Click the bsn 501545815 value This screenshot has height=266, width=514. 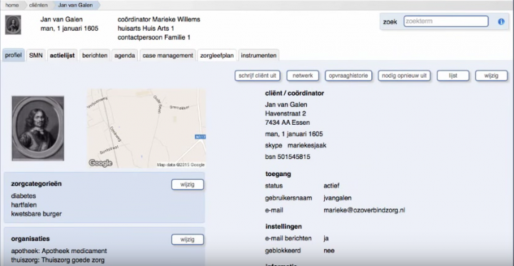(288, 157)
